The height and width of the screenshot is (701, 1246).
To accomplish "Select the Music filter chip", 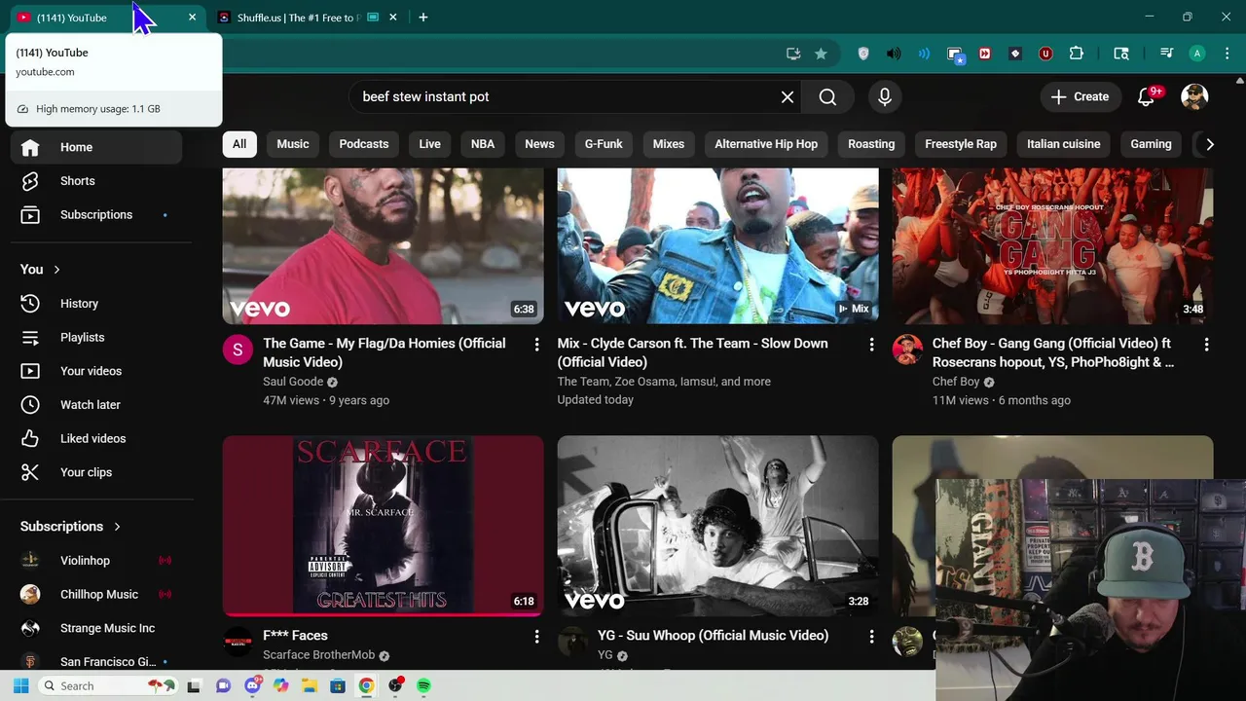I will [293, 144].
